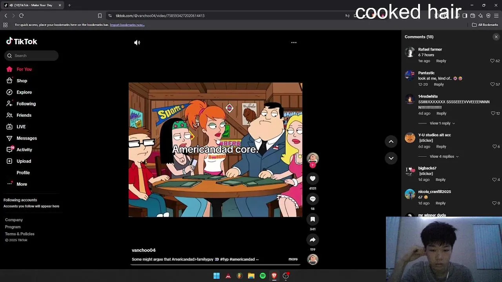Screen dimensions: 502x282
Task: Bookmark this page from the address bar
Action: coord(100,16)
